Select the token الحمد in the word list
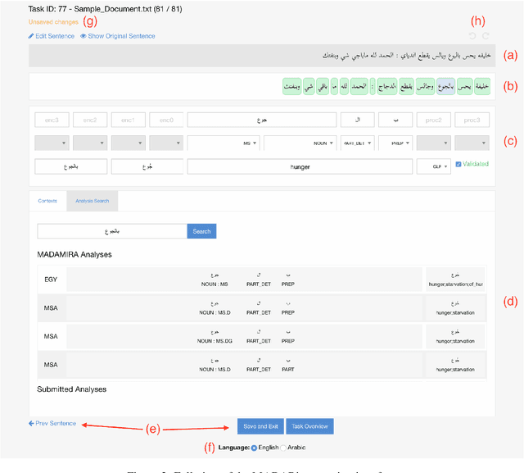The width and height of the screenshot is (524, 473). click(359, 87)
